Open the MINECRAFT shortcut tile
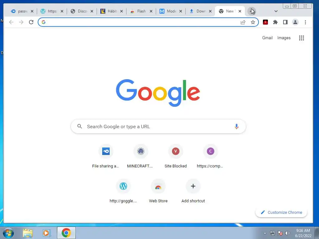 140,157
